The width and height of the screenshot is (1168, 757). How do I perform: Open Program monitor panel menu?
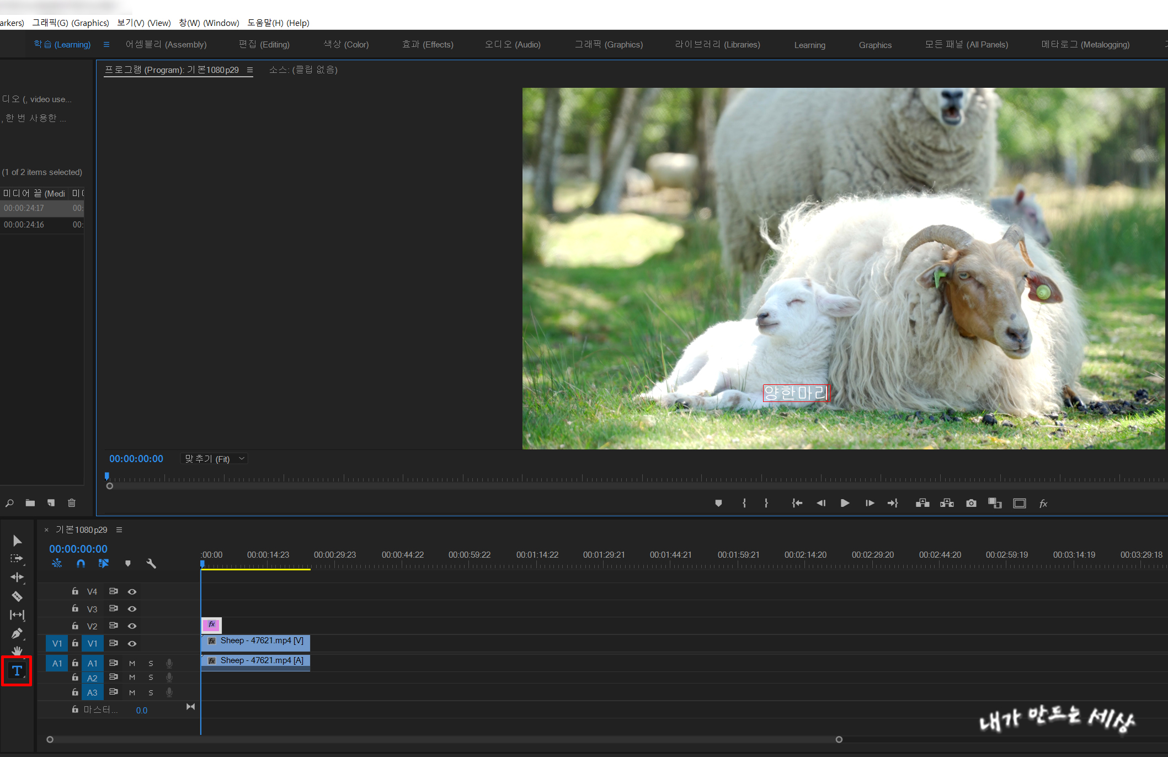click(x=250, y=70)
